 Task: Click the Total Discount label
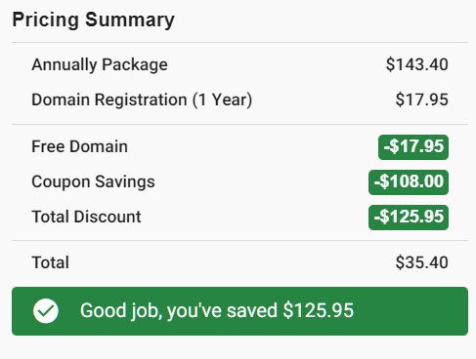tap(86, 217)
